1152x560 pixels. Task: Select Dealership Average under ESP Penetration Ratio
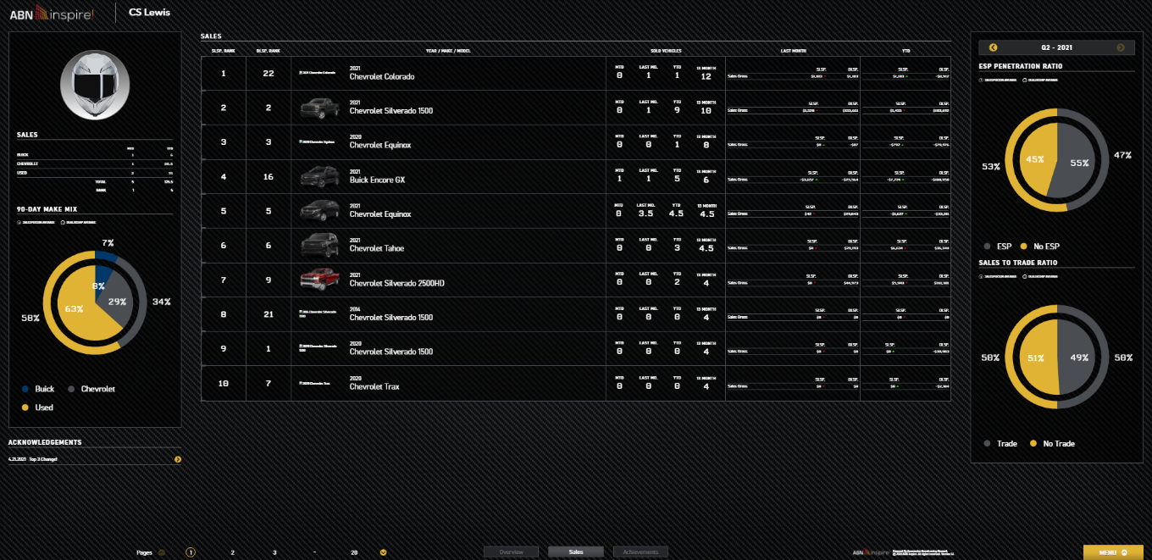[1039, 80]
